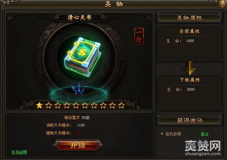
Task: Click the second empty star
Action: click(x=58, y=105)
